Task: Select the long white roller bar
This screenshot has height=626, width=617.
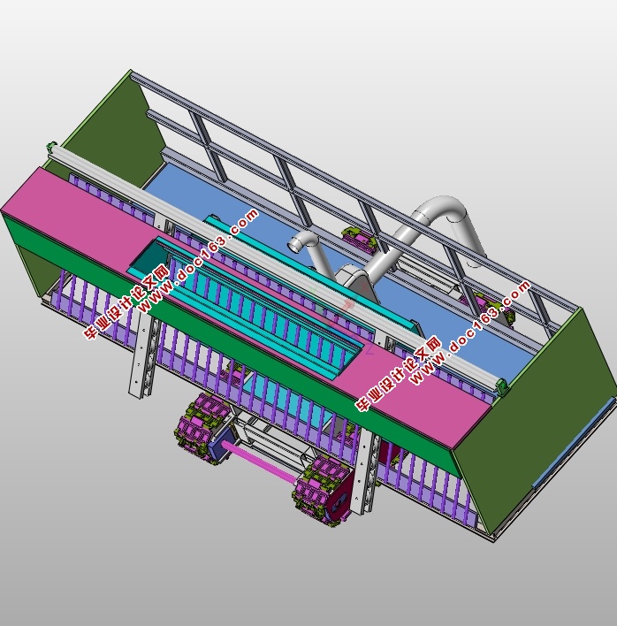Action: [x=276, y=265]
